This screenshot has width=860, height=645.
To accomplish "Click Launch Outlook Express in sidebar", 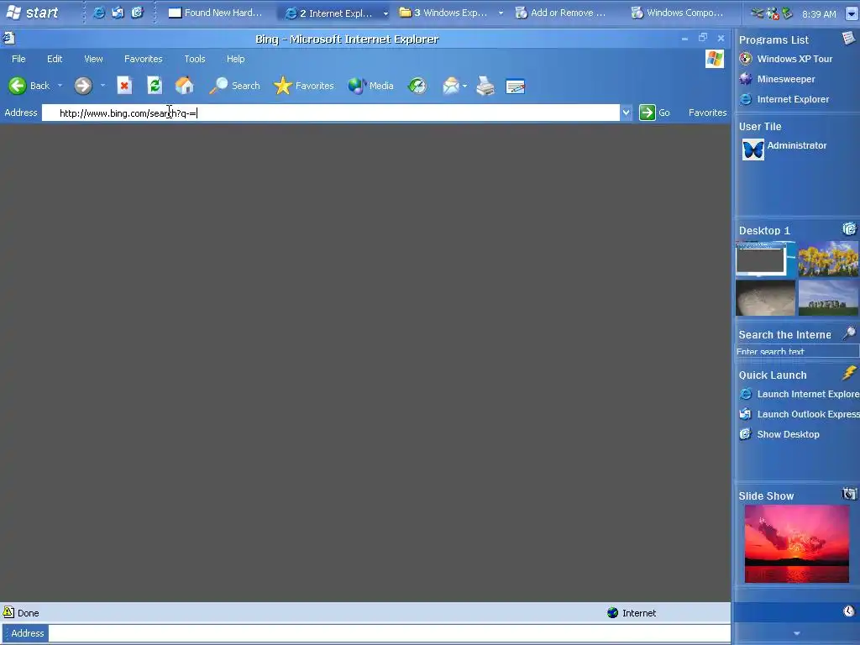I will click(x=800, y=414).
